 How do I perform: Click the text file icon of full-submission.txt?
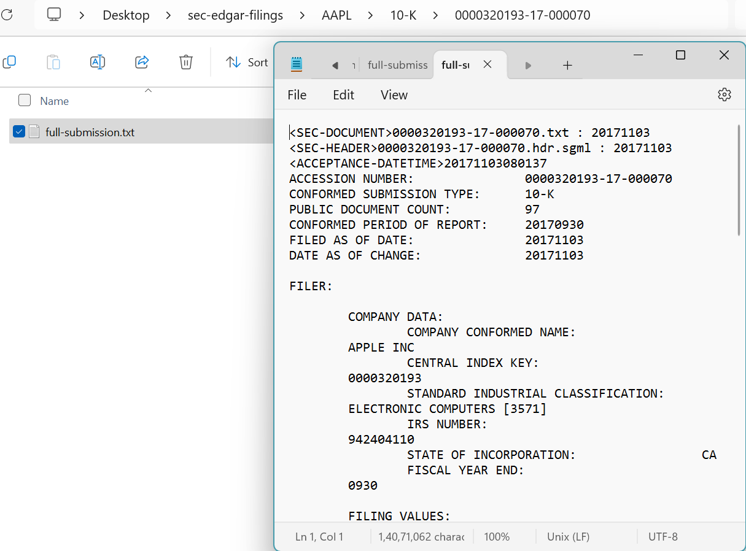pyautogui.click(x=34, y=131)
